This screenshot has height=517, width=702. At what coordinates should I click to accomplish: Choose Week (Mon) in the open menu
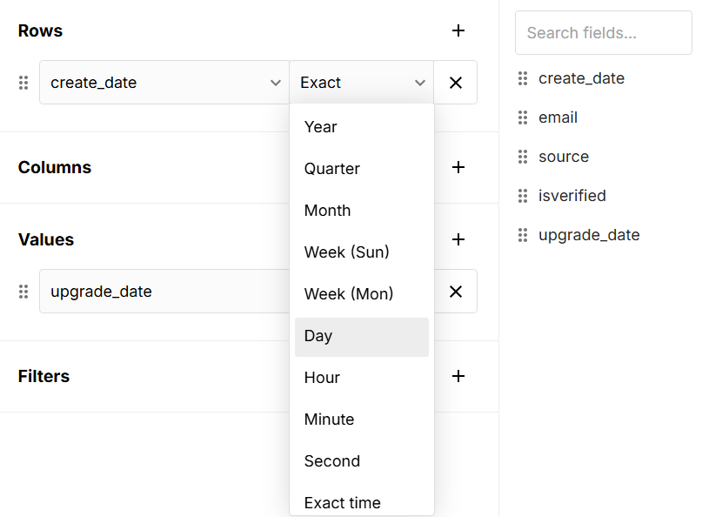tap(362, 293)
